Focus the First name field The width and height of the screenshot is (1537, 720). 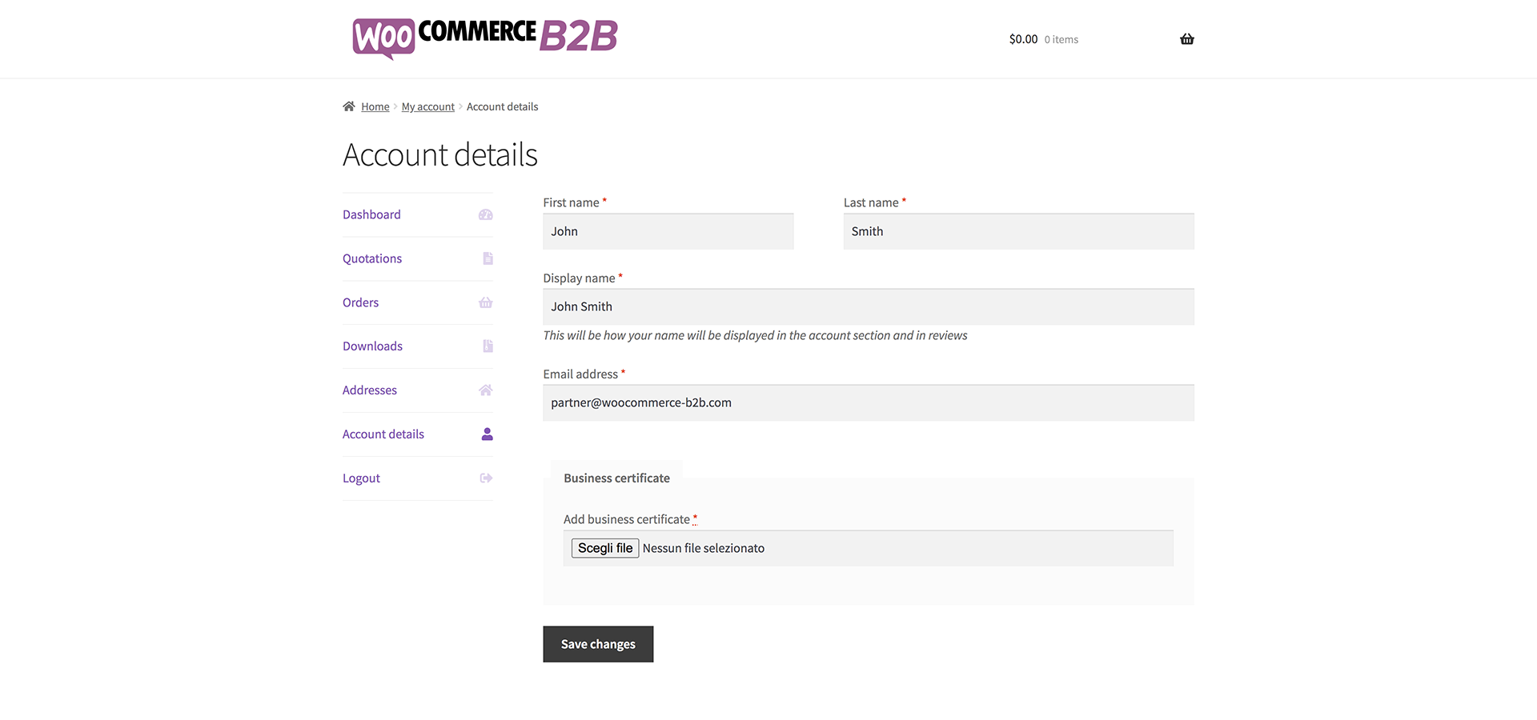668,232
